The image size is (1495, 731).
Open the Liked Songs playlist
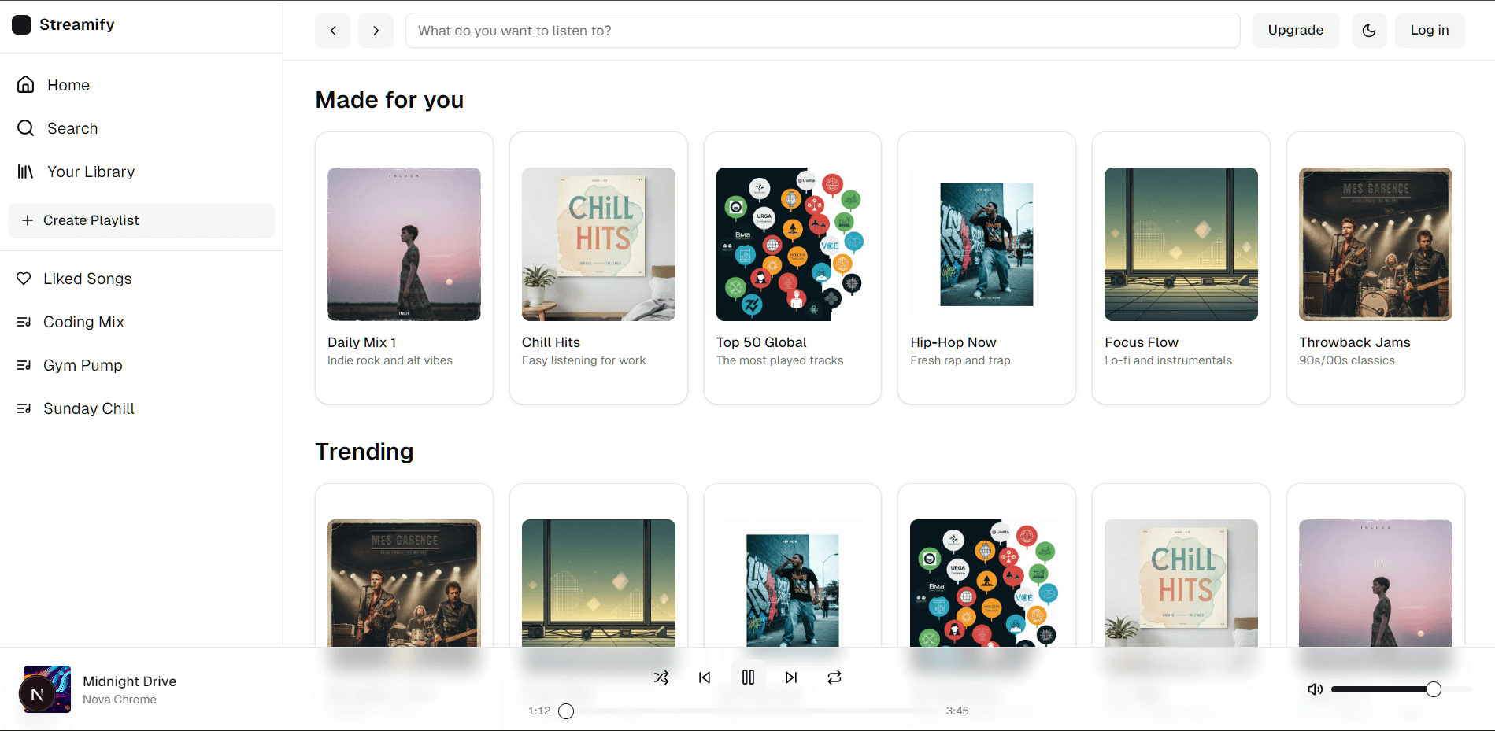87,279
